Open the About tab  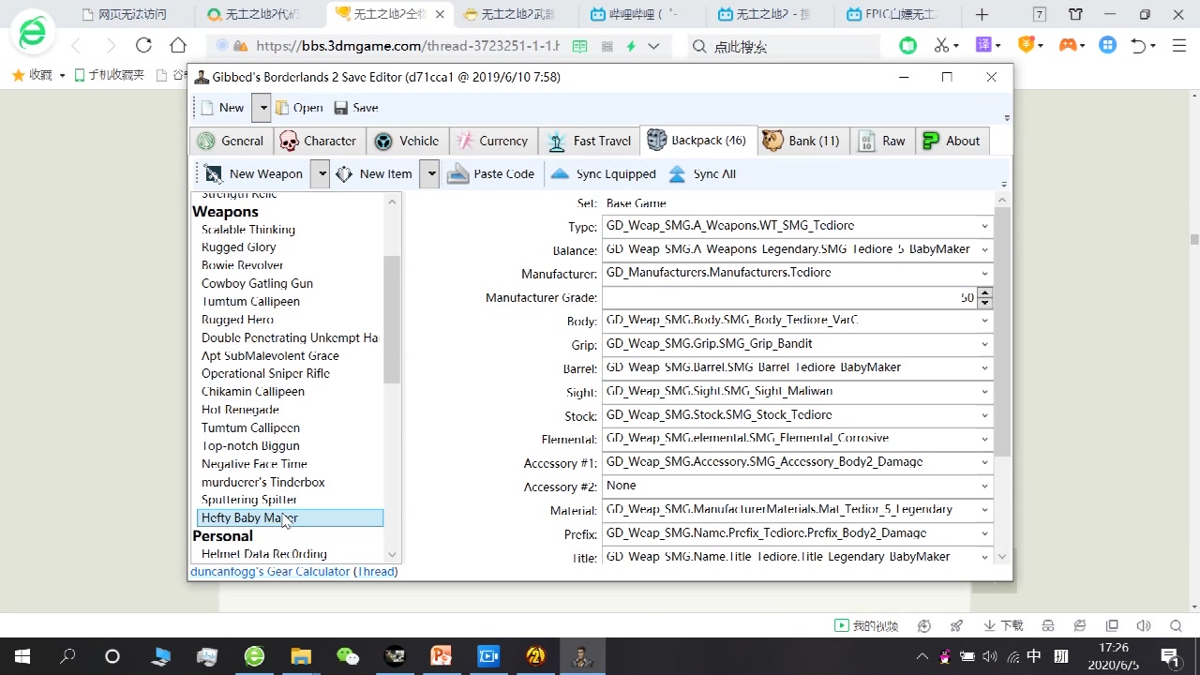point(952,141)
